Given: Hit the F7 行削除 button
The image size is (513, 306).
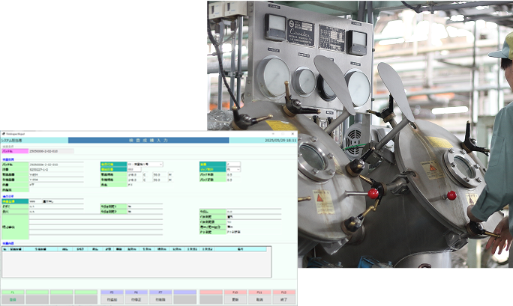Looking at the screenshot, I should coord(160,297).
